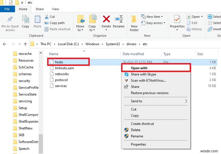
Task: Switch to the View ribbon tab
Action: 55,9
